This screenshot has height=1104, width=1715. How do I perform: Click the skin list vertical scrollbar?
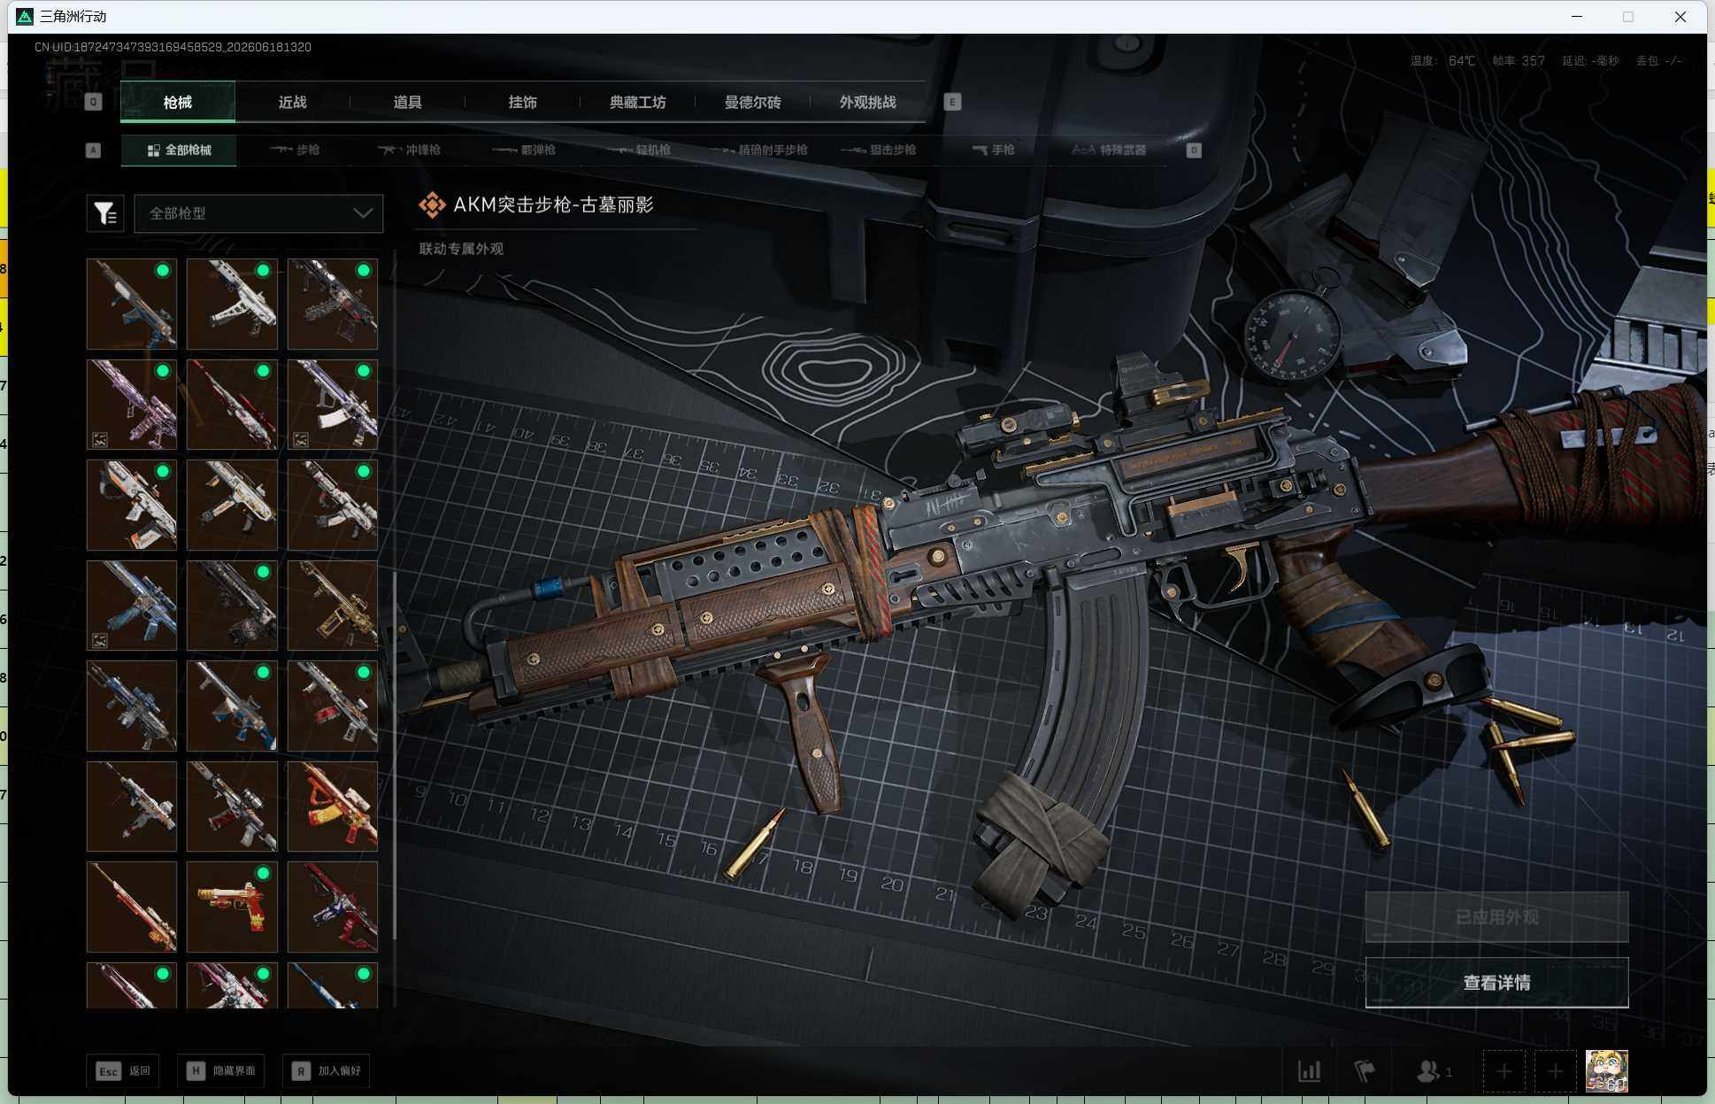(394, 756)
